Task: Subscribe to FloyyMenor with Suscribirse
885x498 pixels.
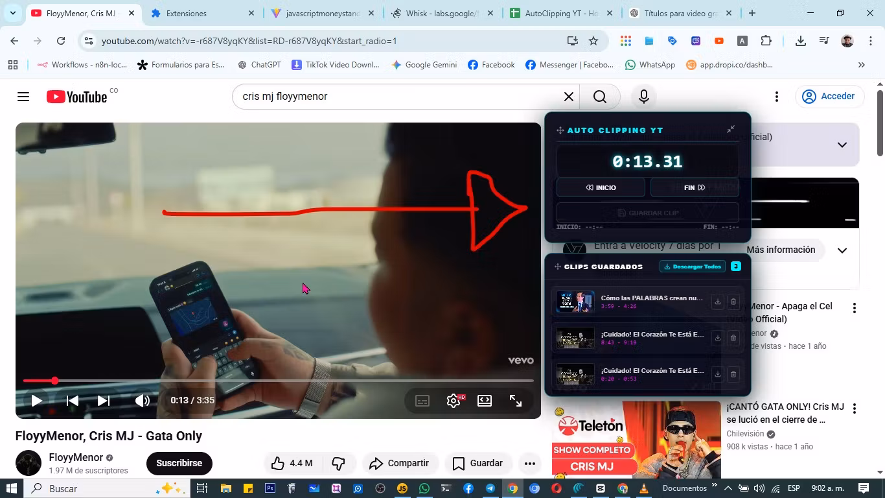Action: (x=179, y=463)
